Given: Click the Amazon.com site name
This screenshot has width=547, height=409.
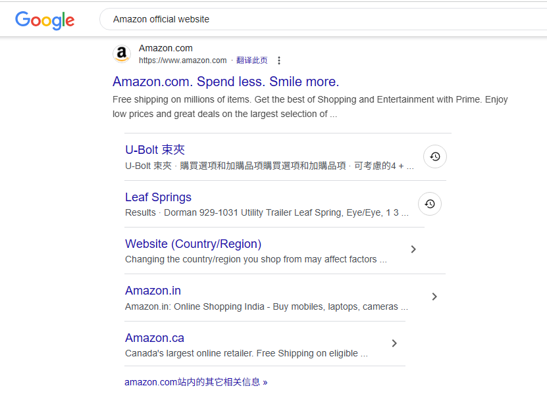Looking at the screenshot, I should (x=165, y=49).
